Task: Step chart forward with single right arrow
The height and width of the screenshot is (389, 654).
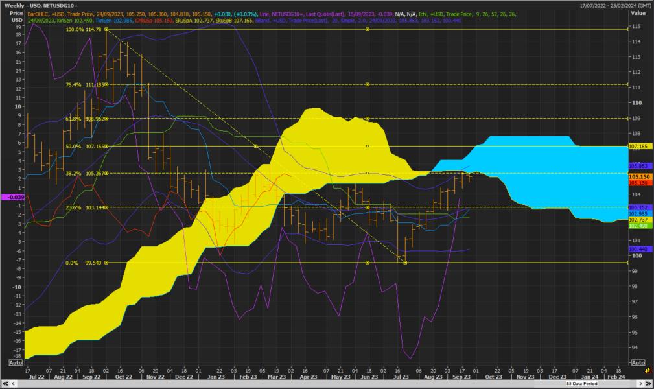Action: tap(640, 383)
